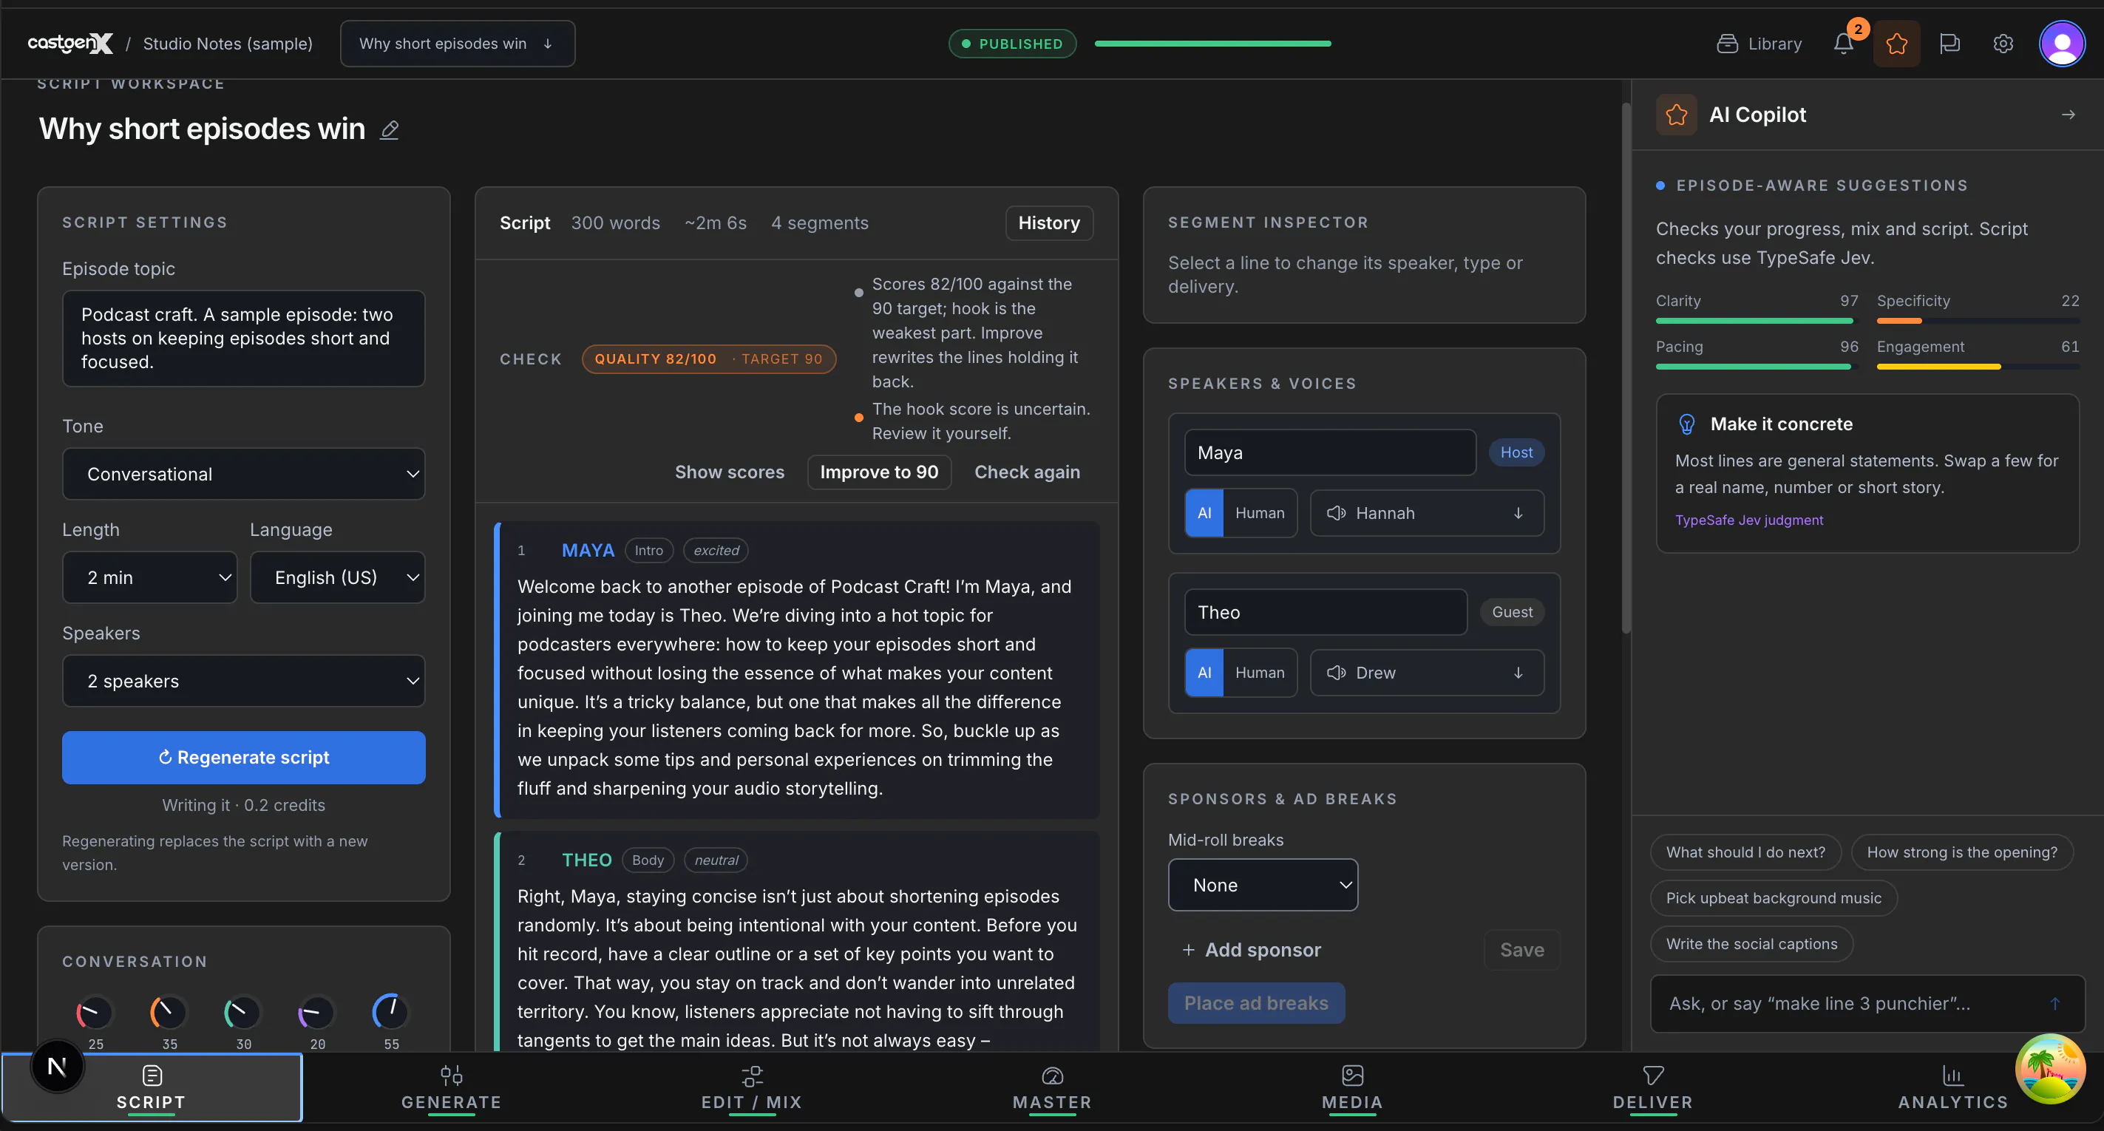Switch Theo's voice to Human
The width and height of the screenshot is (2104, 1131).
tap(1260, 673)
